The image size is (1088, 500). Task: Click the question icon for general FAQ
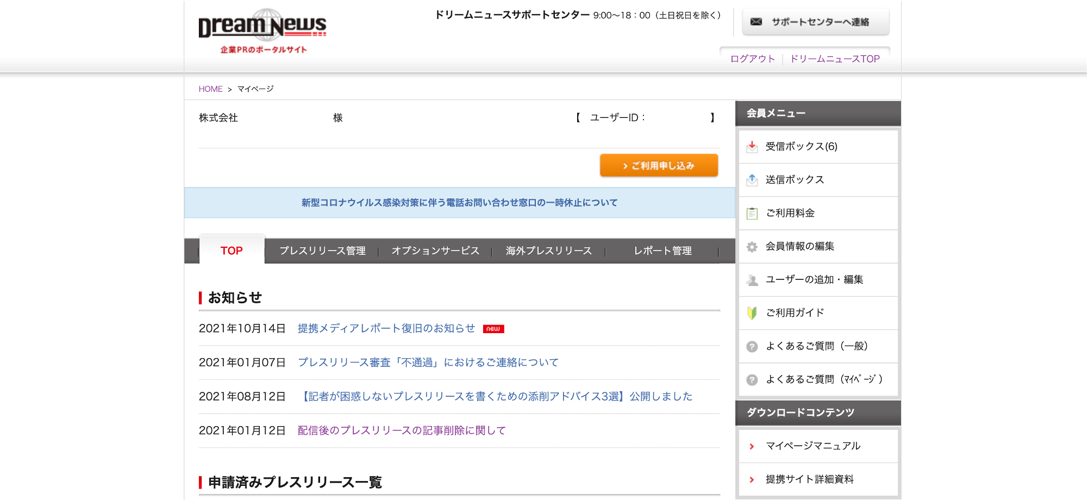pyautogui.click(x=752, y=347)
